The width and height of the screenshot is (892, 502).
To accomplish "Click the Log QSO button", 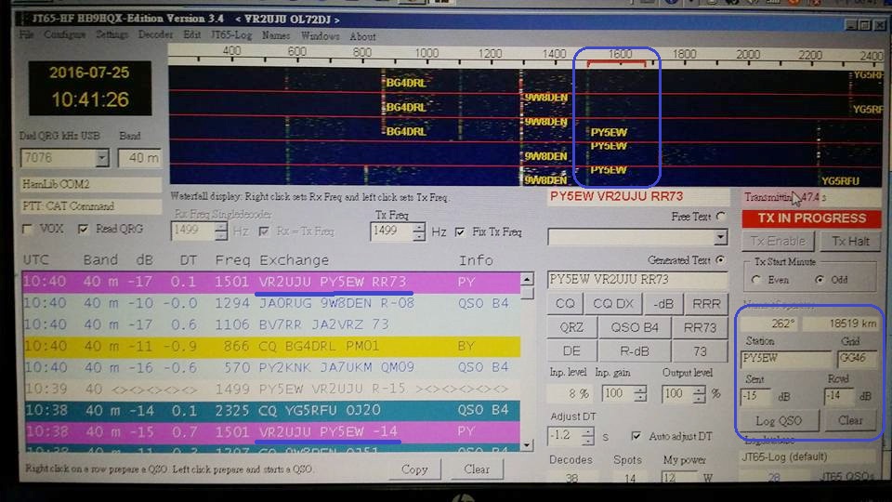I will click(778, 420).
